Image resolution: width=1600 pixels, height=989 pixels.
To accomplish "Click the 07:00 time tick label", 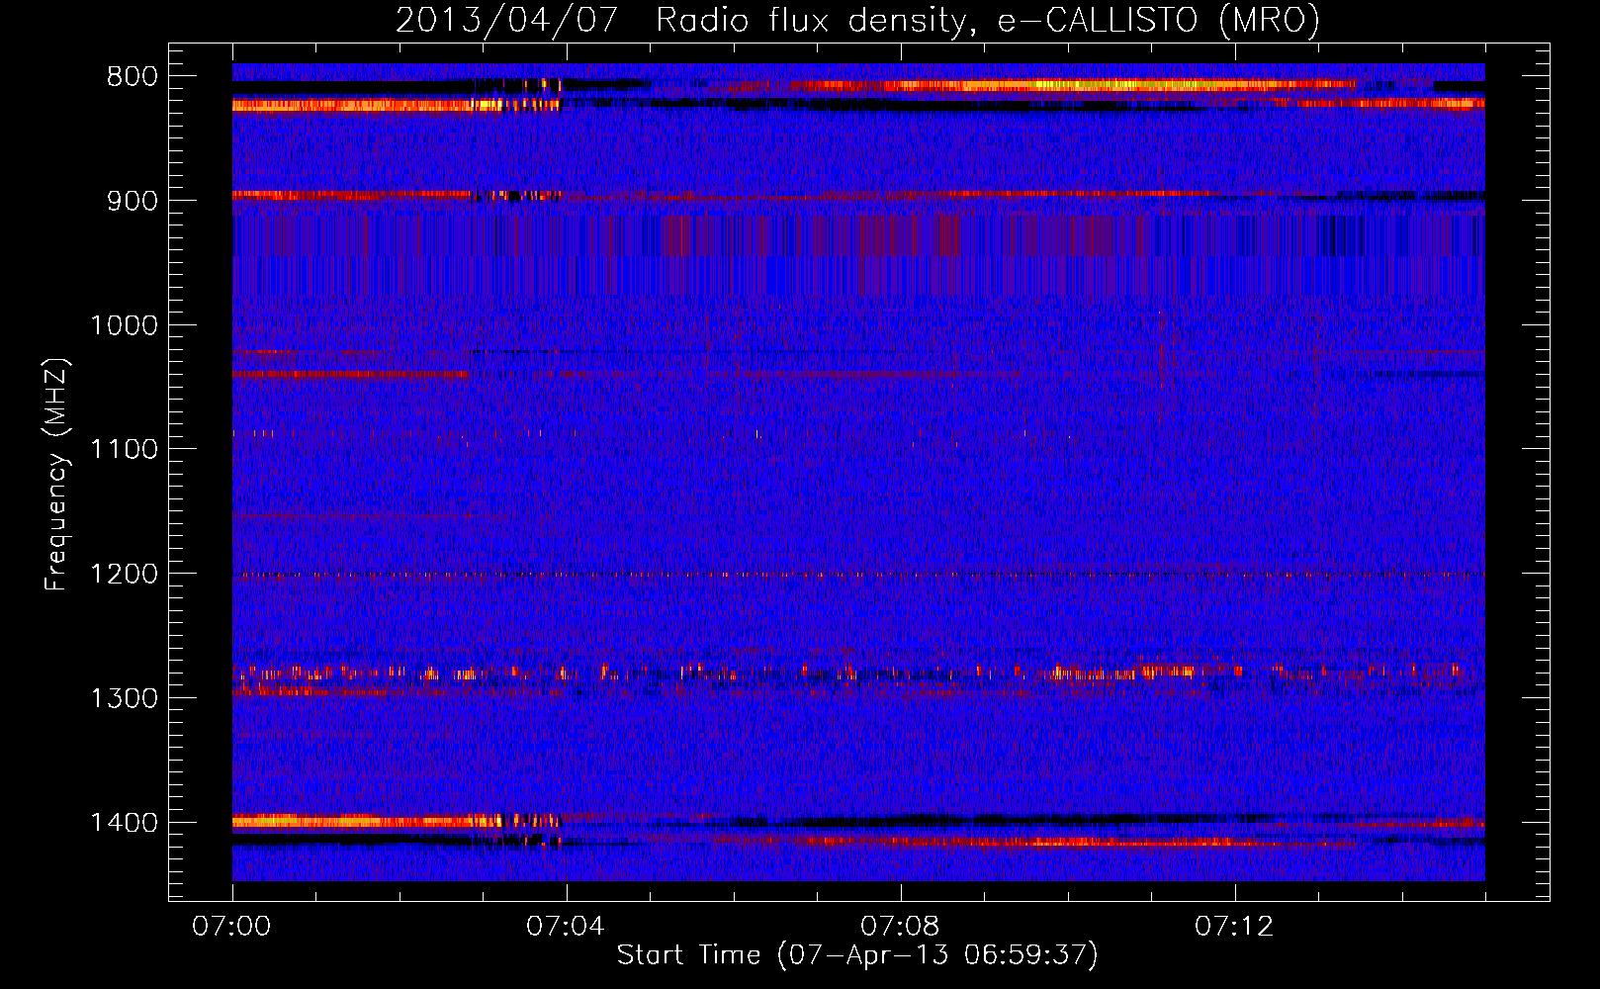I will coord(231,927).
